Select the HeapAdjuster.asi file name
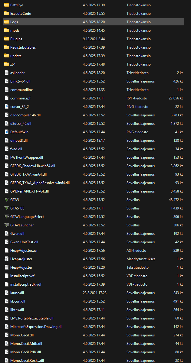Image resolution: width=191 pixels, height=363 pixels. click(24, 251)
